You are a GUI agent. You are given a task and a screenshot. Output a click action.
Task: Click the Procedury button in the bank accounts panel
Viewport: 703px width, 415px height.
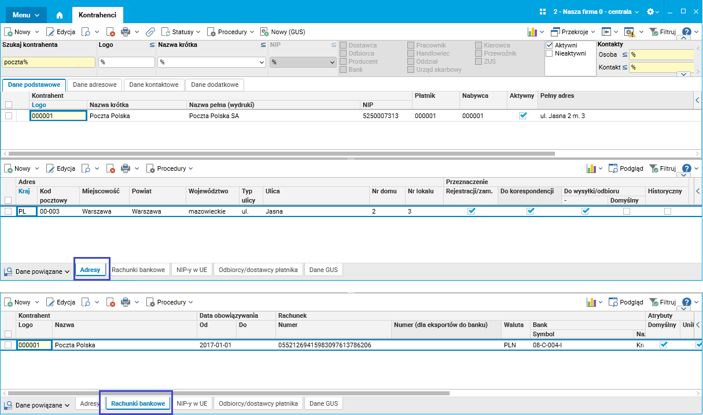(171, 302)
